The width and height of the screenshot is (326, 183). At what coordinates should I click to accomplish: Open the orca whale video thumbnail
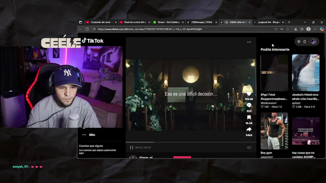[306, 73]
